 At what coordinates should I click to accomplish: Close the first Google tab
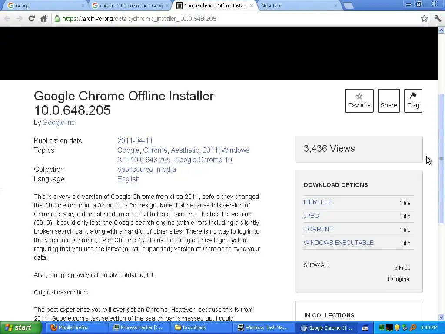[83, 6]
